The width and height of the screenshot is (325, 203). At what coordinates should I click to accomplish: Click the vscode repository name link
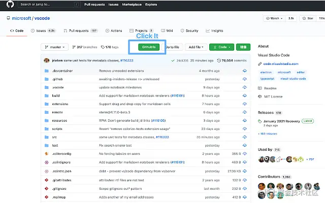(42, 18)
